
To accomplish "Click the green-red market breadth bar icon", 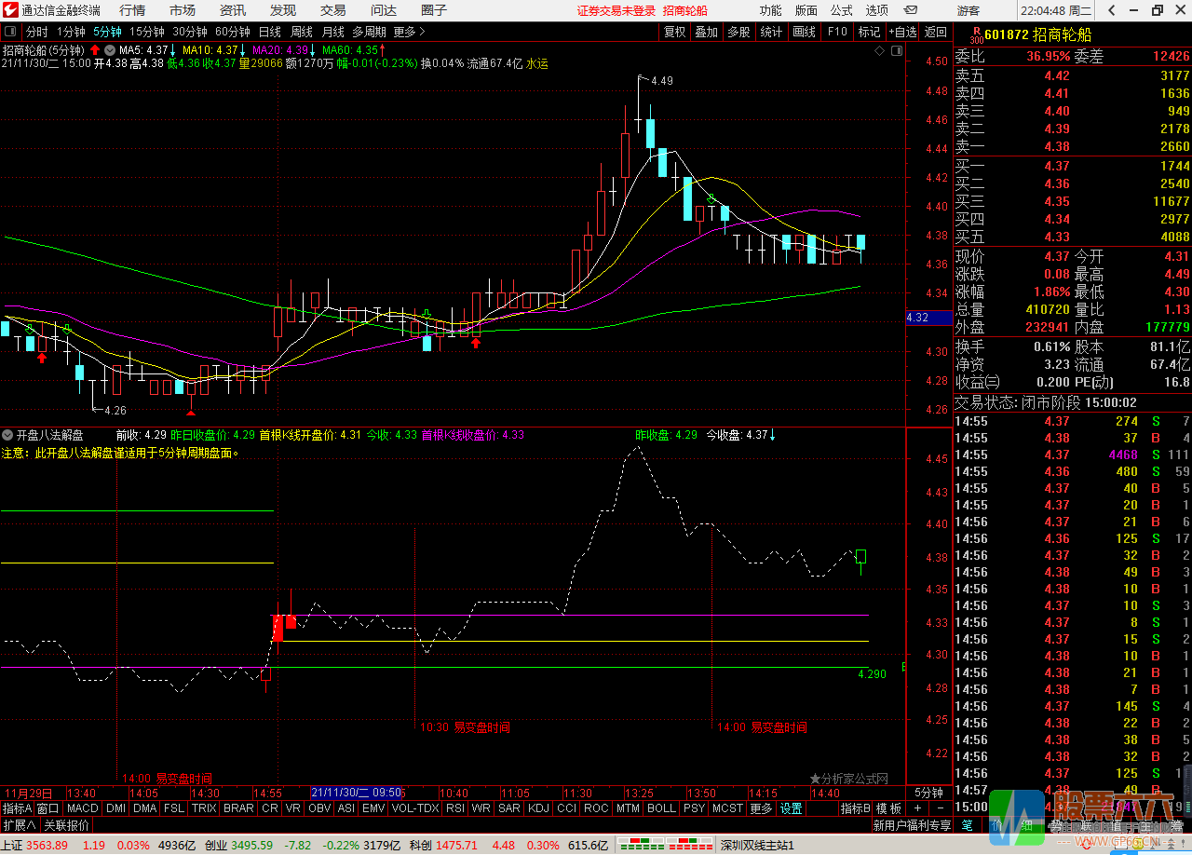I will 664,845.
